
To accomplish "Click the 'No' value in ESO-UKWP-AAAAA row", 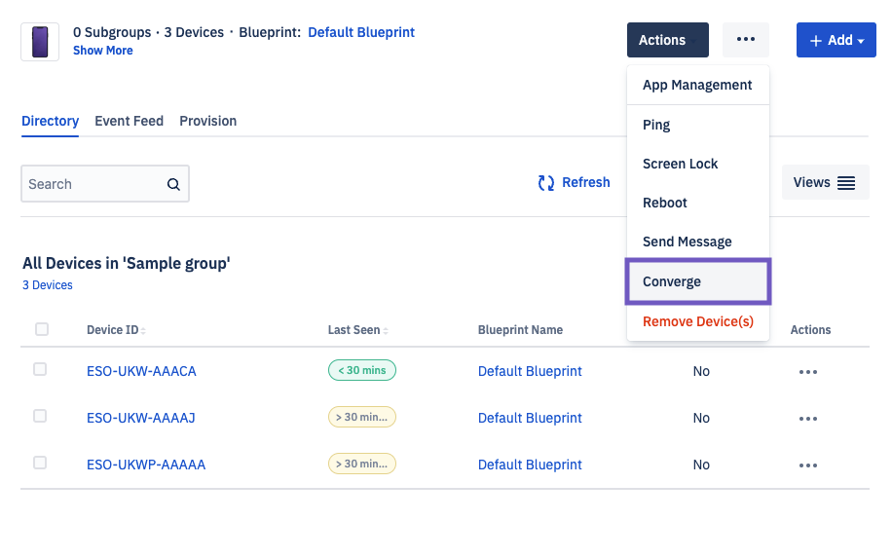I will 701,465.
